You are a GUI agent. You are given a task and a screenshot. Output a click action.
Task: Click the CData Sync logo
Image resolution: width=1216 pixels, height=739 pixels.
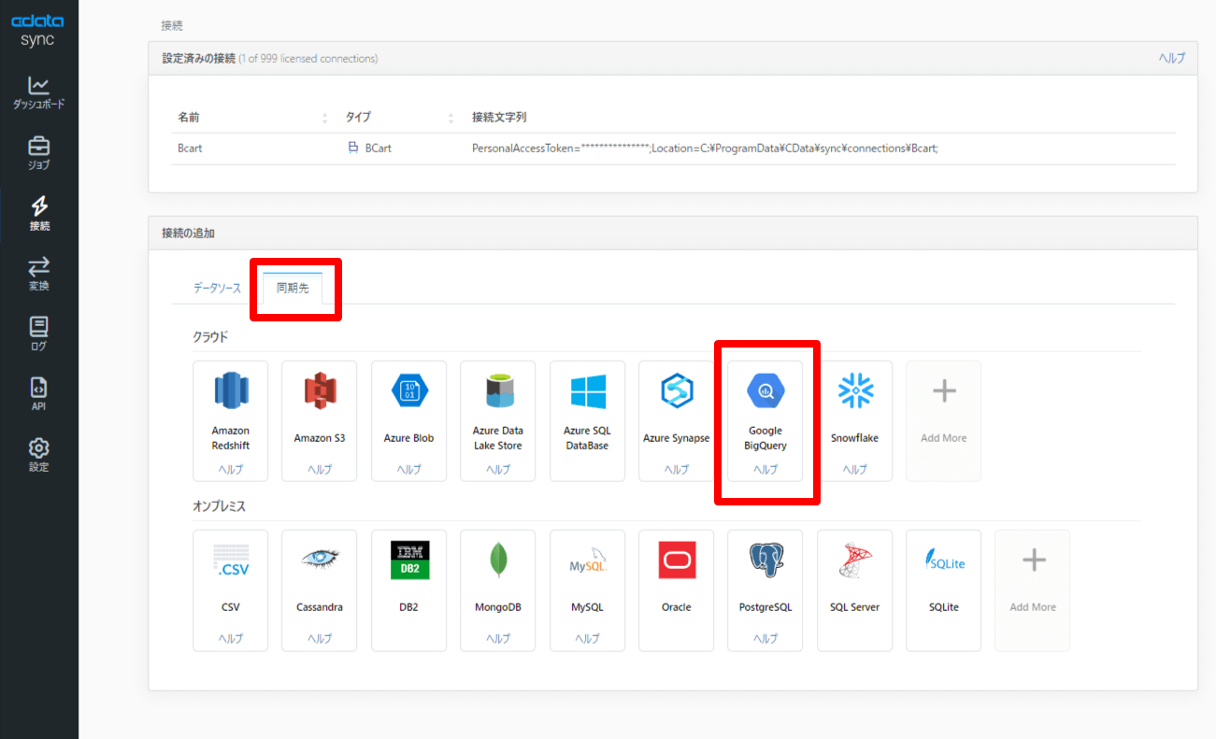[x=38, y=30]
